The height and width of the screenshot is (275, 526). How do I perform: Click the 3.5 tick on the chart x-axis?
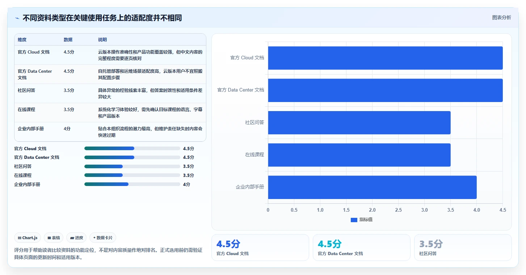pyautogui.click(x=450, y=210)
